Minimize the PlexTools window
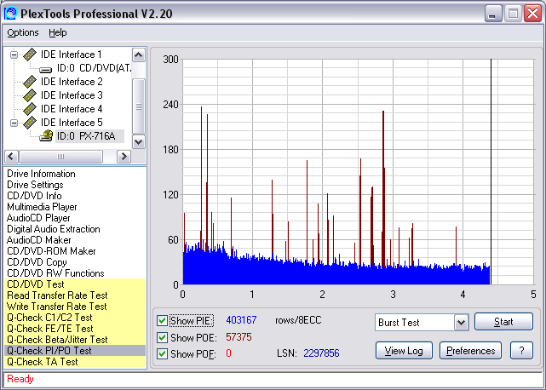 click(492, 14)
